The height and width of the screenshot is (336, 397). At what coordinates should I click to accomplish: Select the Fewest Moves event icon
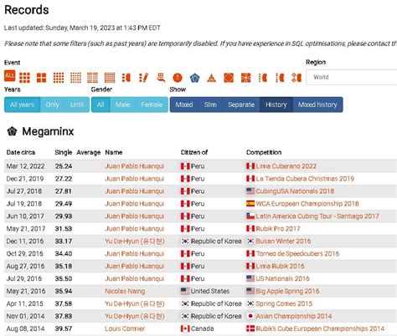pos(143,78)
